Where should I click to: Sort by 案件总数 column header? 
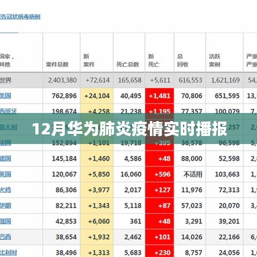[57, 64]
